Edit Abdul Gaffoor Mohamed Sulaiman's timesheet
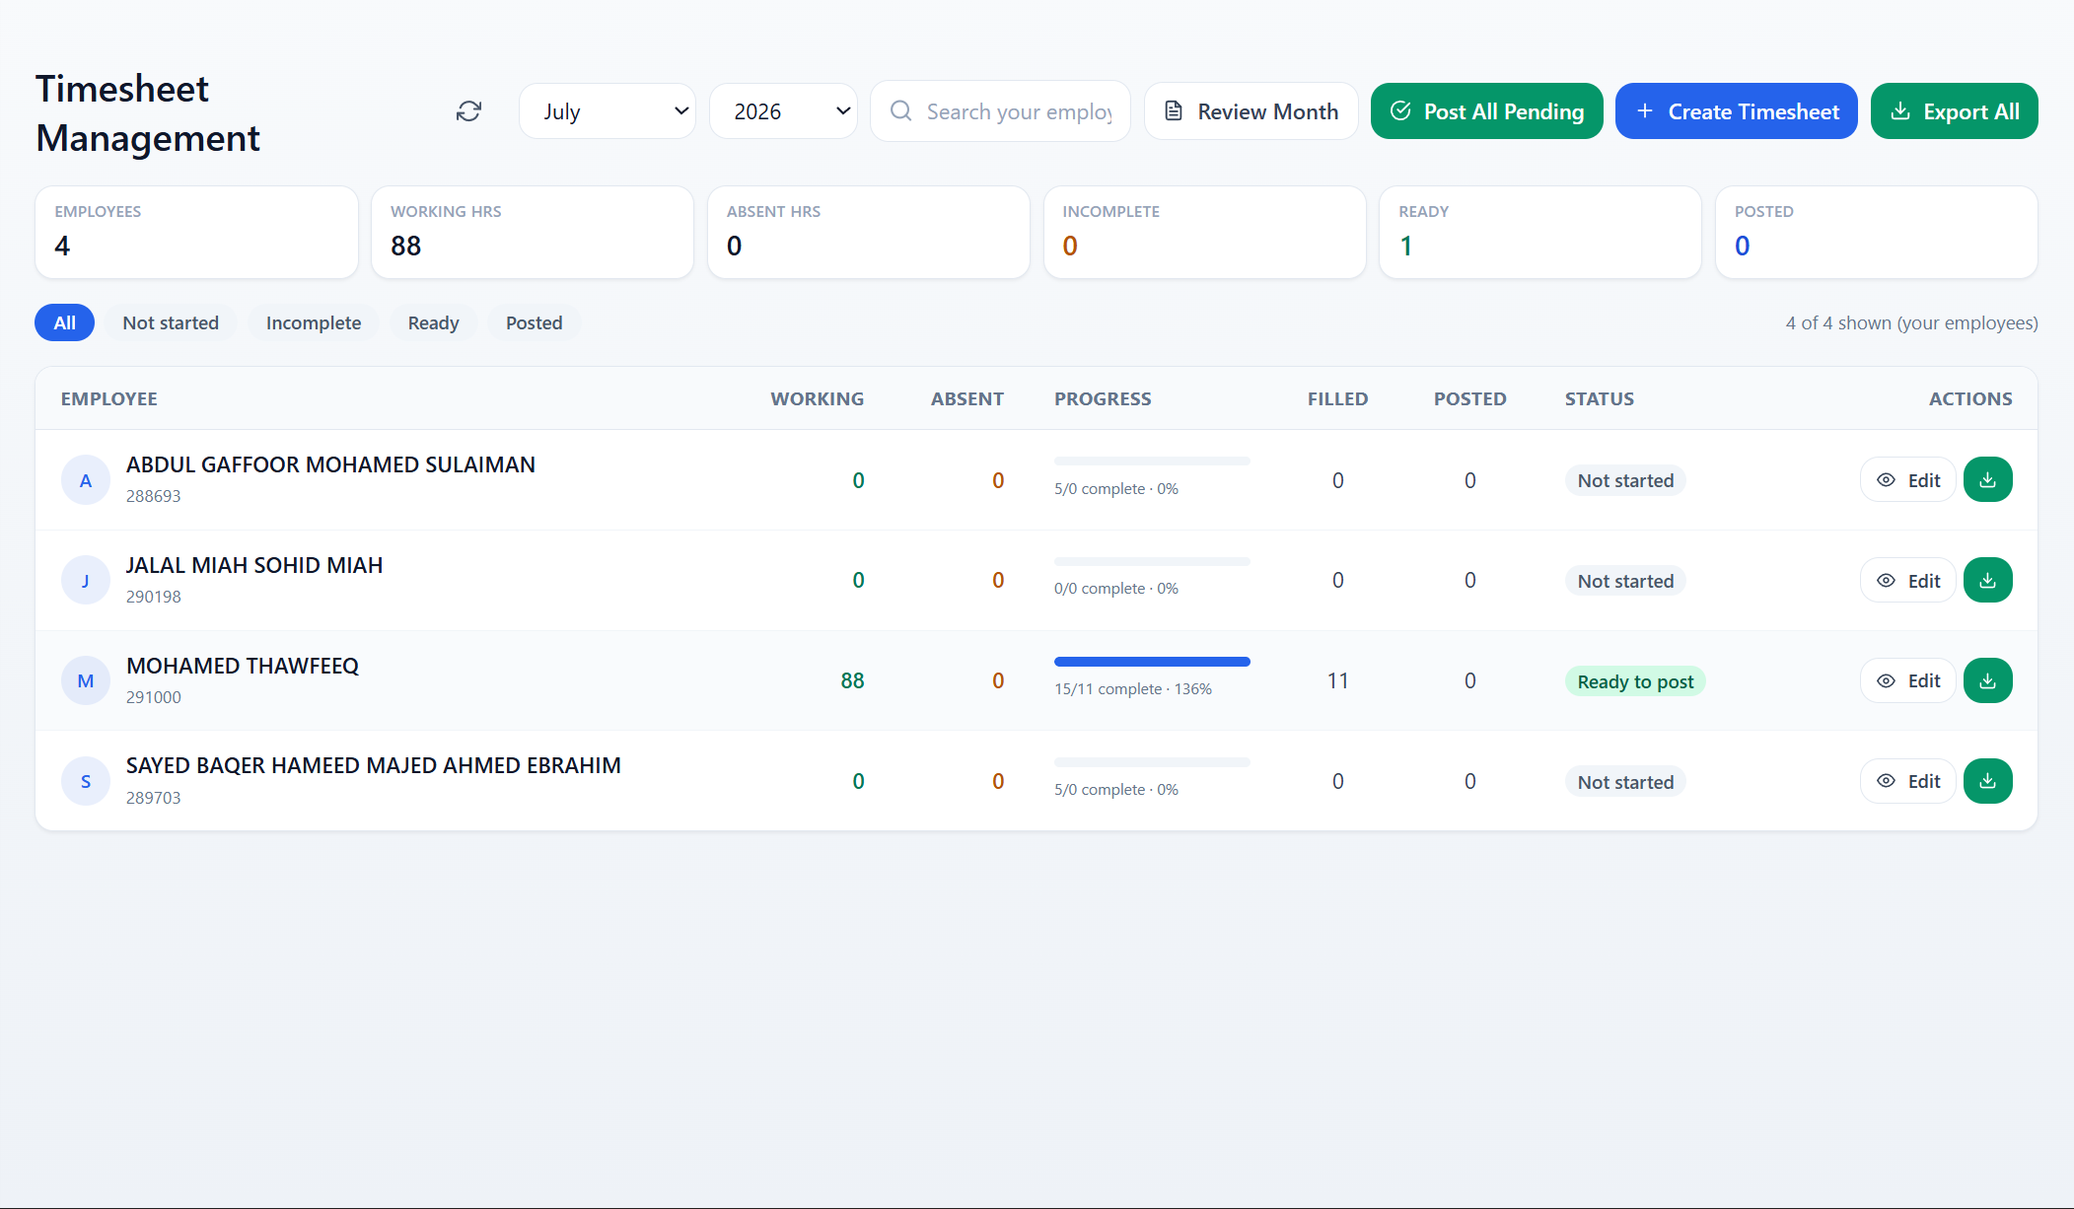This screenshot has width=2074, height=1209. click(x=1908, y=480)
